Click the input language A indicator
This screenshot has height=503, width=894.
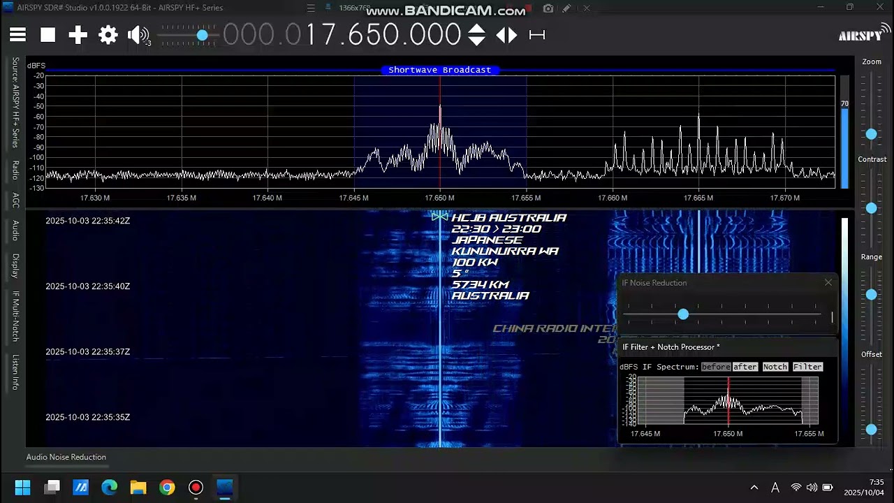point(775,488)
